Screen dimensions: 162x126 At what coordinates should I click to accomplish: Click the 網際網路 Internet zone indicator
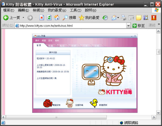[129, 123]
